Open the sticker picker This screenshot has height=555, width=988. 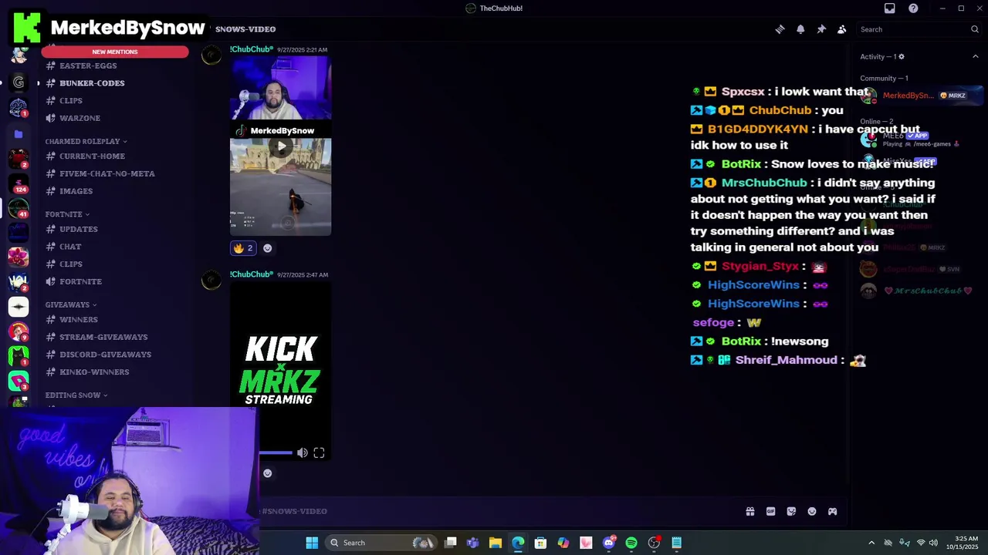tap(791, 511)
